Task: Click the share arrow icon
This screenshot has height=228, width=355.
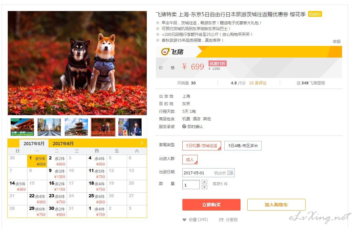Action: 221,220
